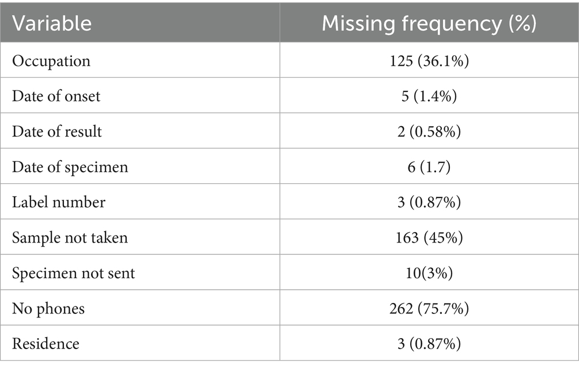Select the Specimen not sent cell
The width and height of the screenshot is (579, 371).
click(74, 273)
